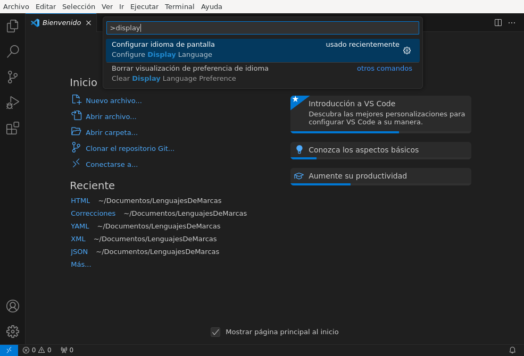Toggle Mostrar página principal al inicio checkbox
The width and height of the screenshot is (524, 356).
click(x=215, y=332)
